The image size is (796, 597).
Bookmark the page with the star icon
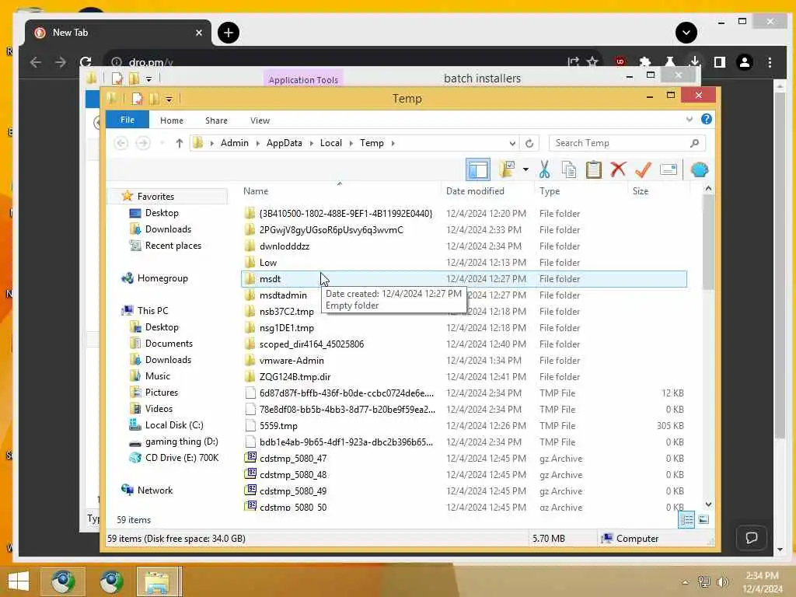(x=592, y=62)
